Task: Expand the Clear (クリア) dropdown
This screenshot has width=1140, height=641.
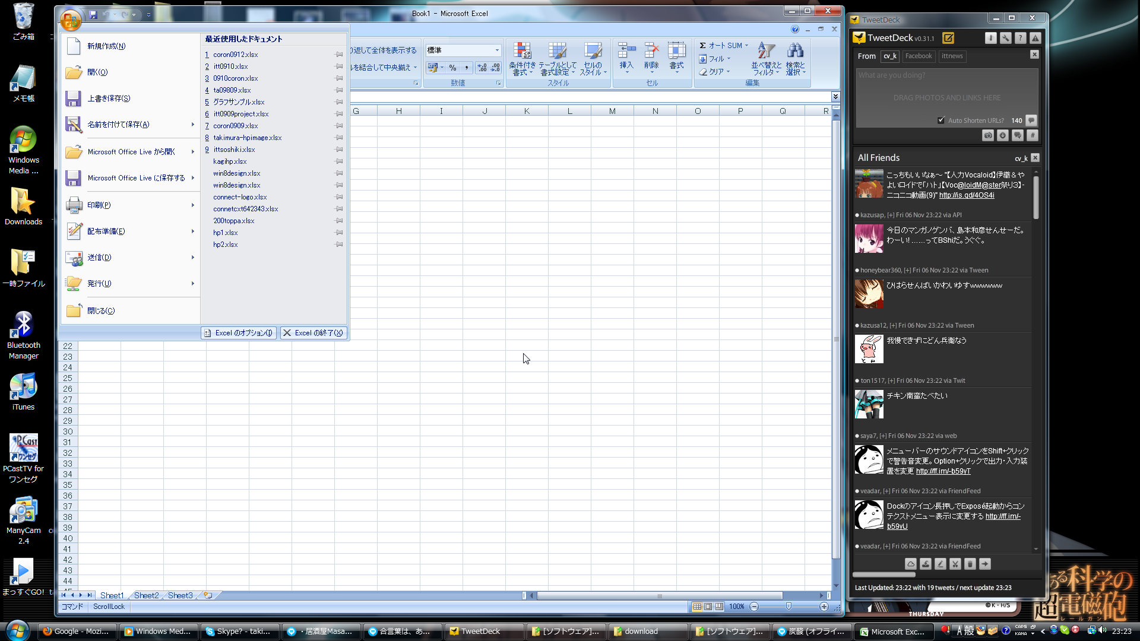Action: pyautogui.click(x=728, y=72)
